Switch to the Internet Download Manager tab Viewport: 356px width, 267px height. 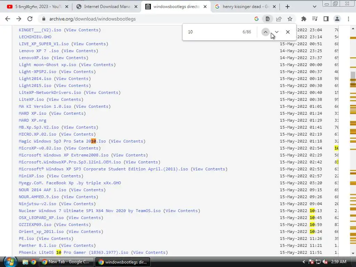point(107,7)
